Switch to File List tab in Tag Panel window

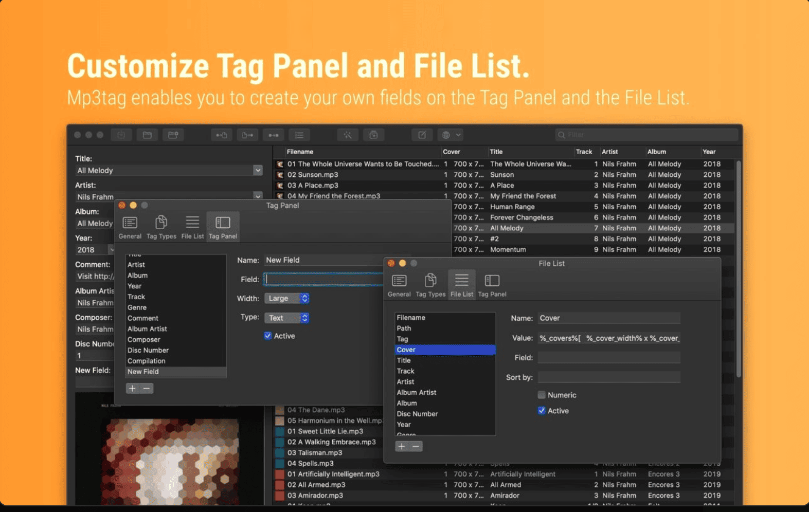[x=192, y=227]
